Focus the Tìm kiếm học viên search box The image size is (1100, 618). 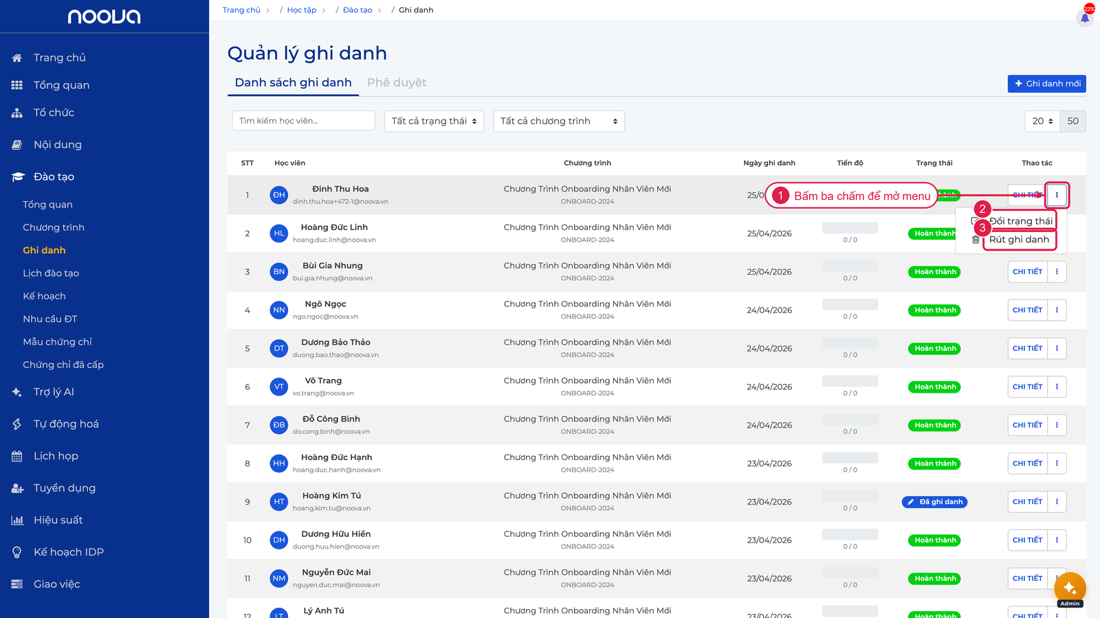[x=303, y=121]
